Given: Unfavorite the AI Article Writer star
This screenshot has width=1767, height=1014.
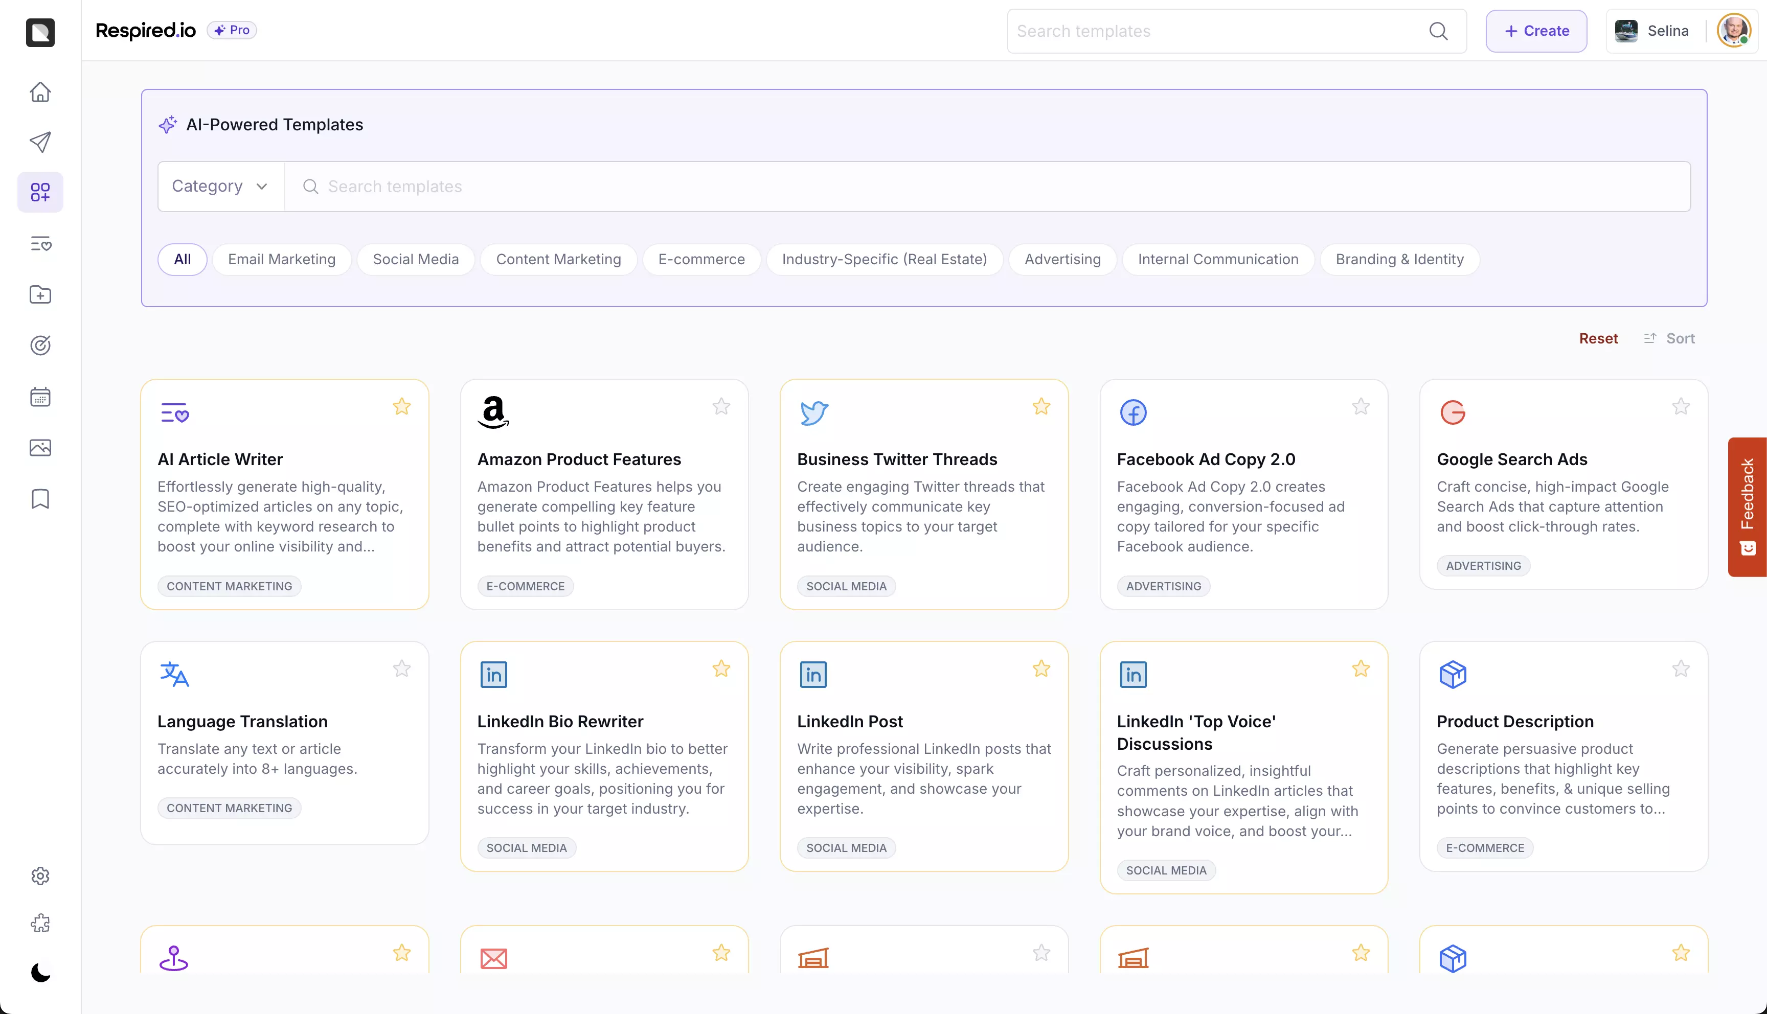Looking at the screenshot, I should (x=401, y=407).
